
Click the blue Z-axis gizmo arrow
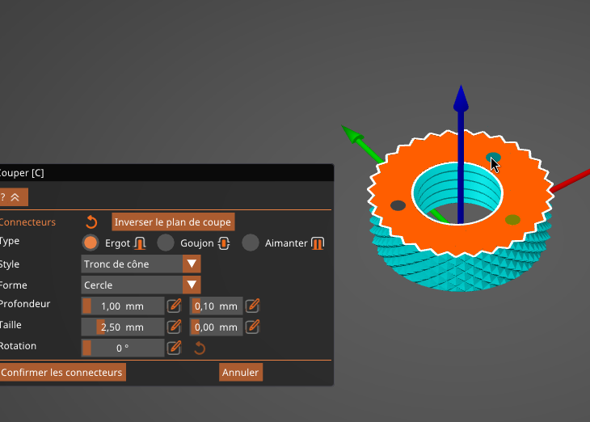[461, 99]
